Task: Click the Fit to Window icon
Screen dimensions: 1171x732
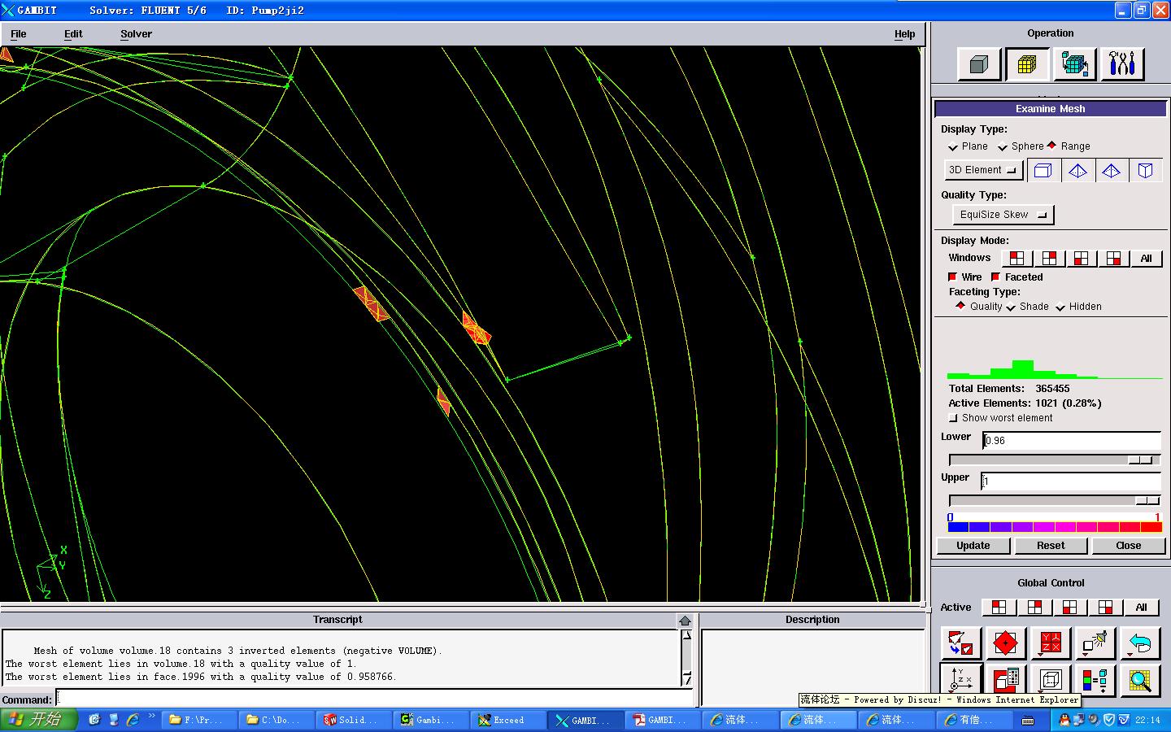Action: click(960, 643)
